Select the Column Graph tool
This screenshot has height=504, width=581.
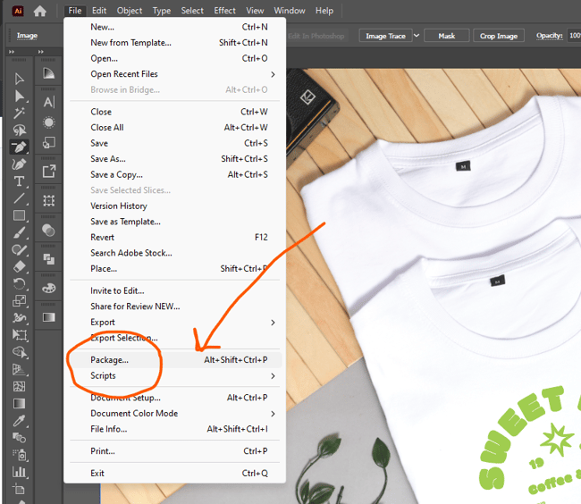tap(20, 472)
